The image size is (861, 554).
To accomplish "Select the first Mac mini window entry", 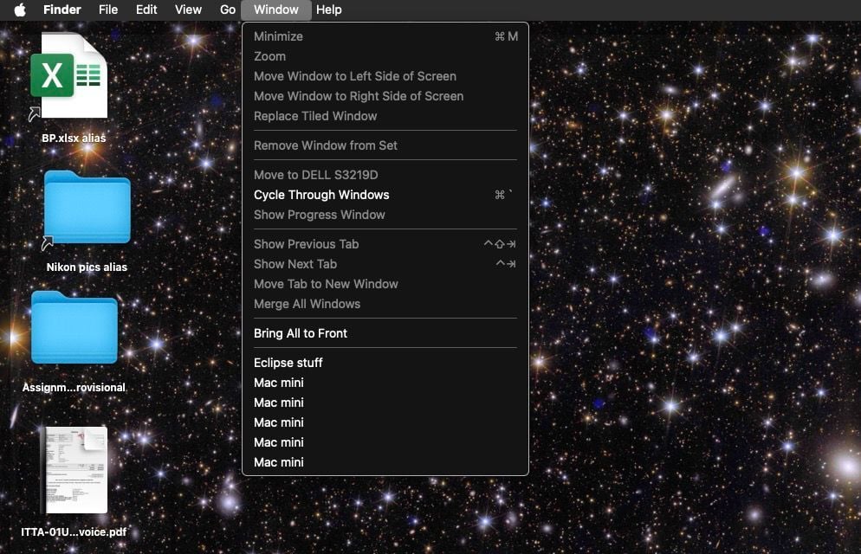I will pos(279,382).
